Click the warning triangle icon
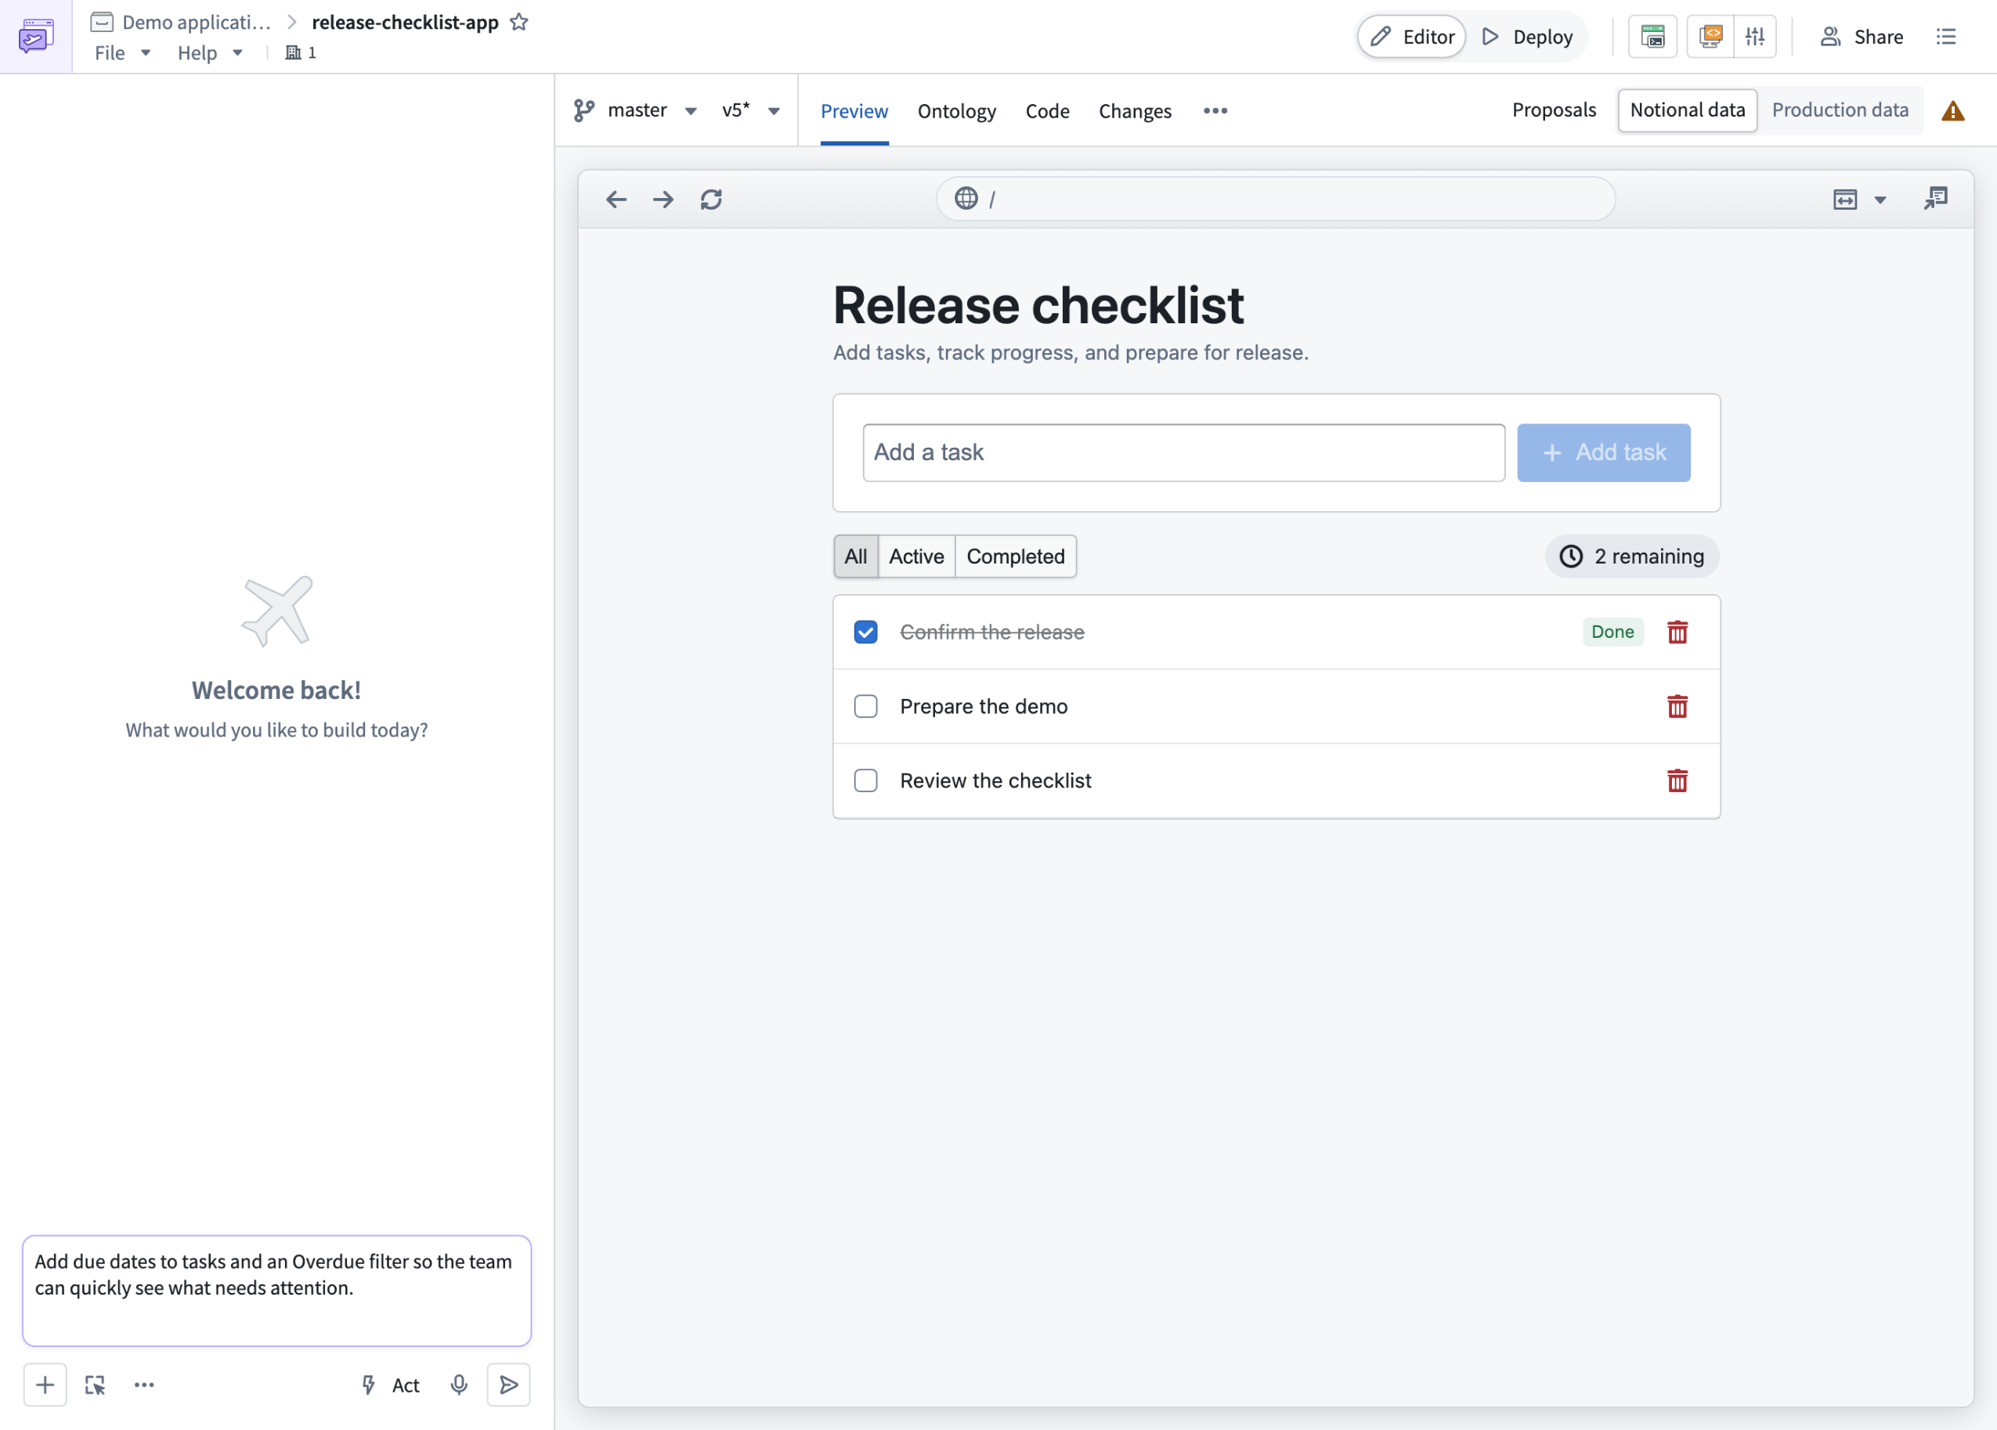This screenshot has height=1430, width=1997. [1953, 111]
